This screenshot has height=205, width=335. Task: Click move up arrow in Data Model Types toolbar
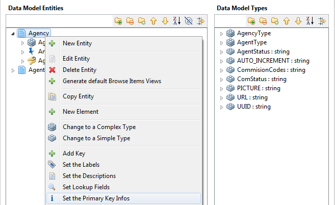coord(287,21)
